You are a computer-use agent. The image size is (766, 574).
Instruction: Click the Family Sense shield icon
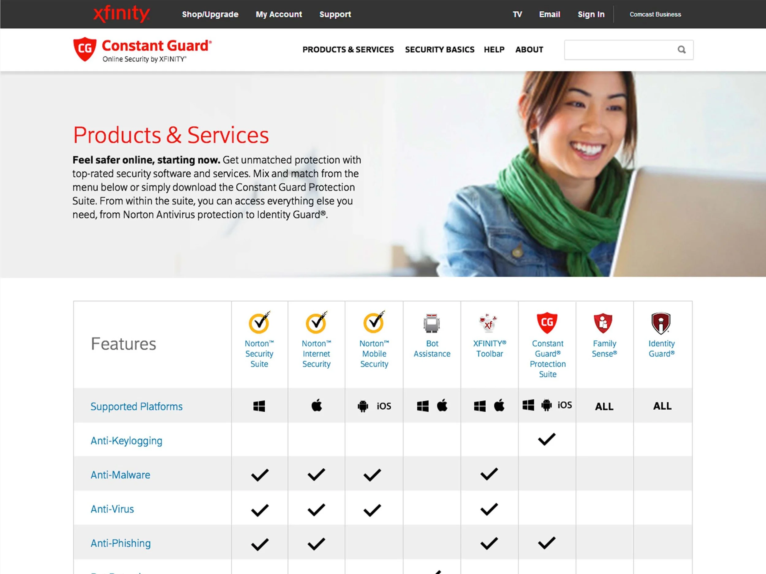[x=603, y=323]
